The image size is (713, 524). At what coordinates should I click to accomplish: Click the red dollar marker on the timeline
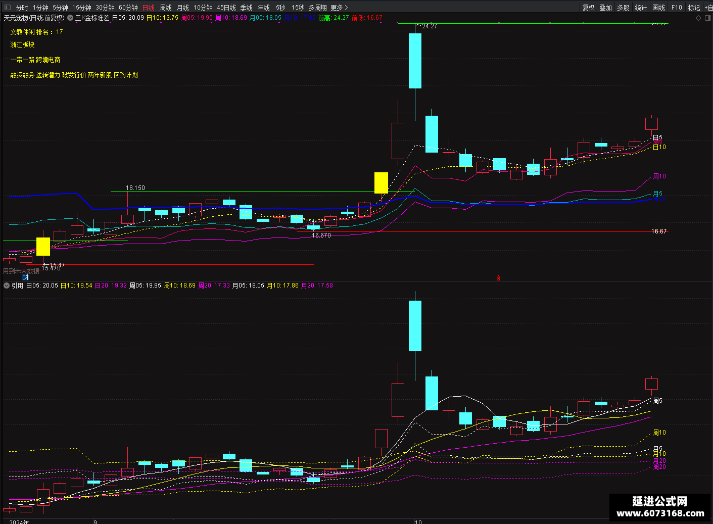[x=498, y=277]
